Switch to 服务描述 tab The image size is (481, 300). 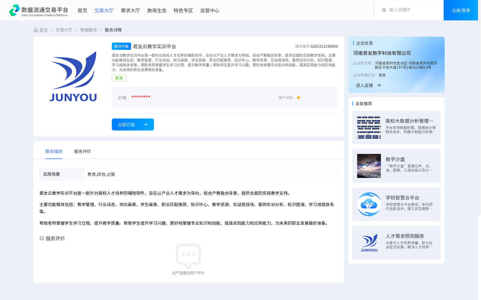tap(54, 151)
